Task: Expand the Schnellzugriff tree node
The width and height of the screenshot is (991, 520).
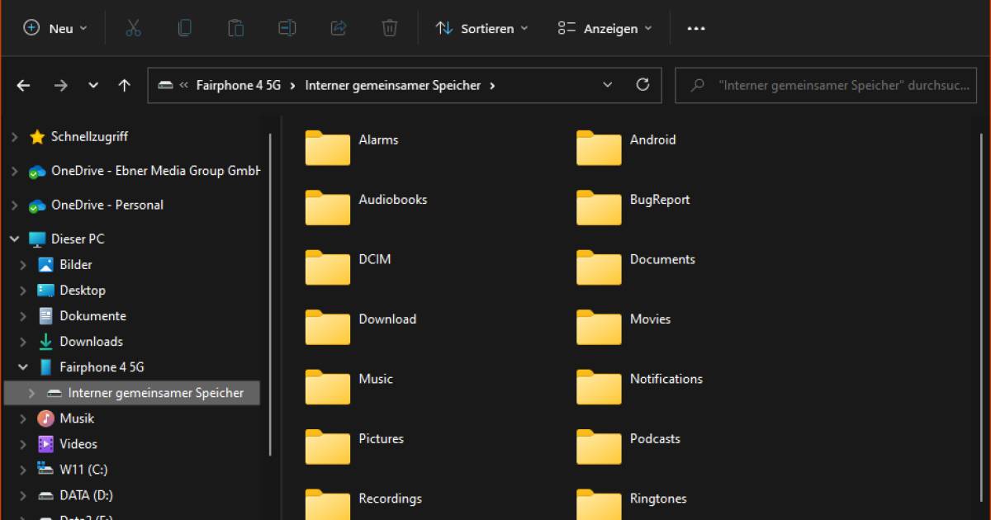Action: pyautogui.click(x=14, y=137)
